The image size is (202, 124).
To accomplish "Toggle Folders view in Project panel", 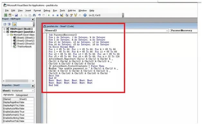I will (x=14, y=24).
